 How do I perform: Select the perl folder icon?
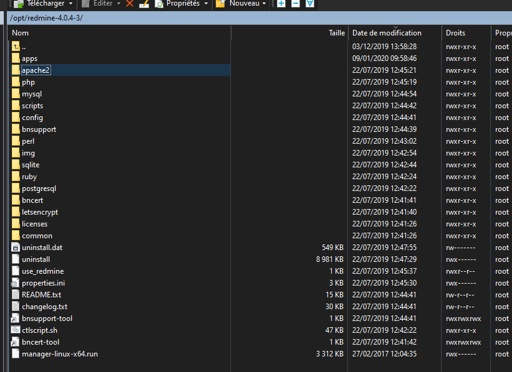(x=16, y=141)
